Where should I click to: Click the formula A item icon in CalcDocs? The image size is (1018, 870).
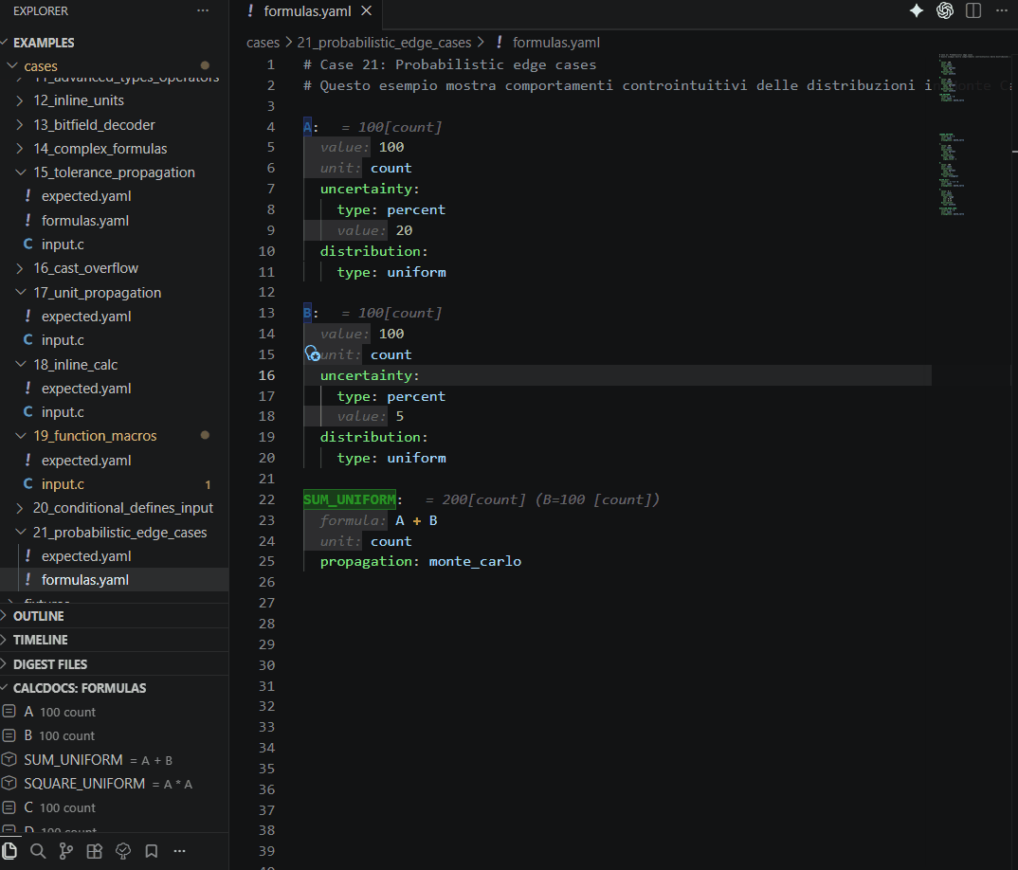pyautogui.click(x=9, y=712)
